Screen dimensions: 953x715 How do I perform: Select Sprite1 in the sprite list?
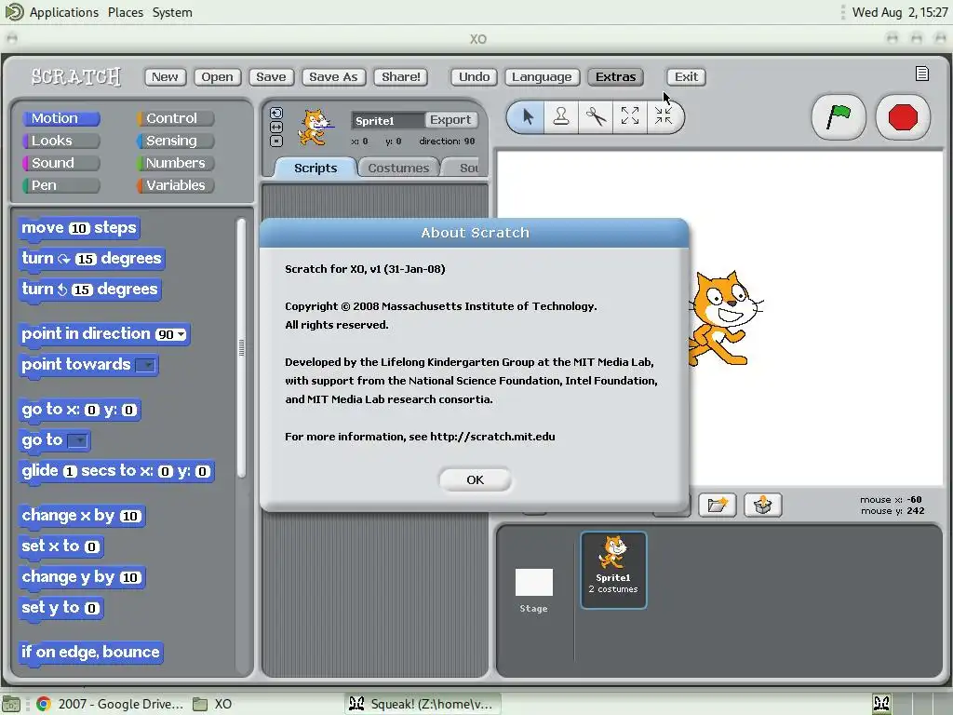pos(613,571)
